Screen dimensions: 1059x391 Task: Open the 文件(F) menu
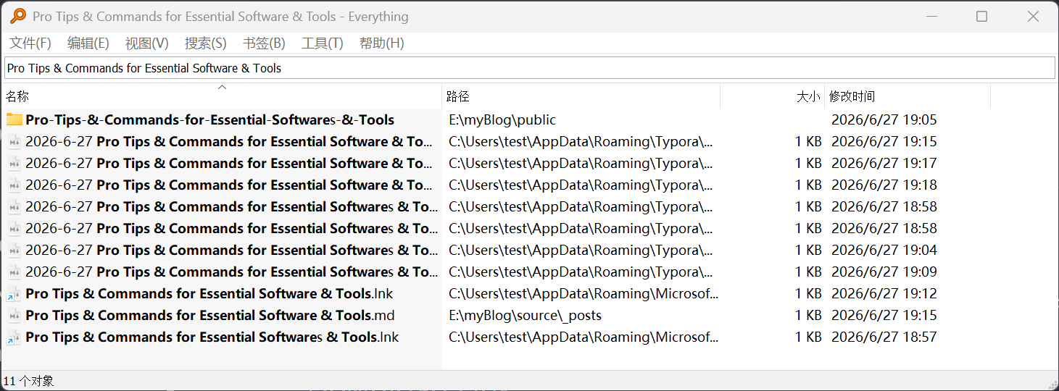(x=30, y=43)
